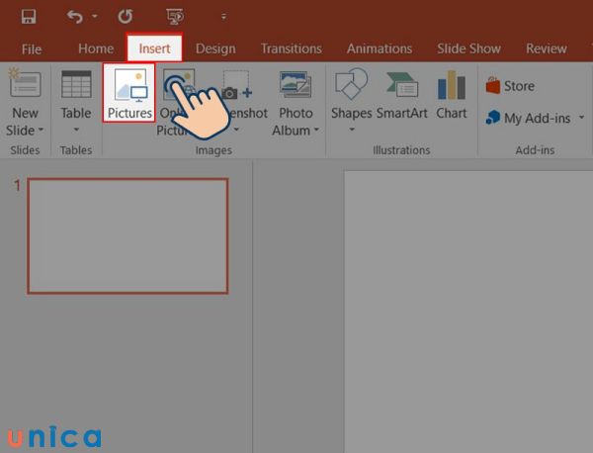593x453 pixels.
Task: Switch to the Transitions tab
Action: coord(291,48)
